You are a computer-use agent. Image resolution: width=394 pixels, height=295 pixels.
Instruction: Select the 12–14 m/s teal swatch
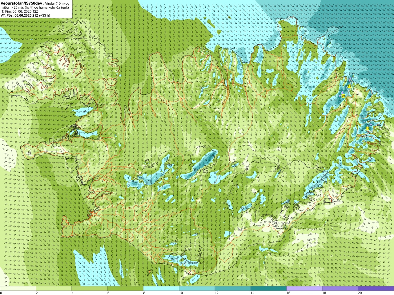[233, 289]
